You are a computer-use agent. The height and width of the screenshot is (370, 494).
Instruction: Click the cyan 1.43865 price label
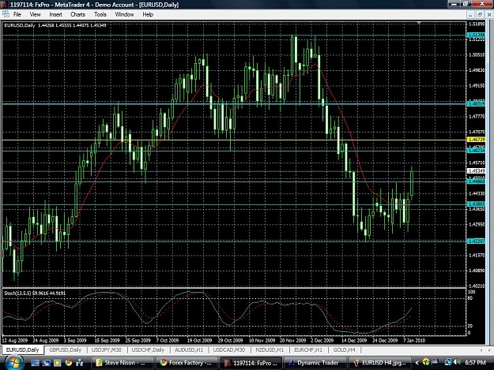477,204
